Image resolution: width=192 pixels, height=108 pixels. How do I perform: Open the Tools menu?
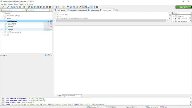pos(21,4)
